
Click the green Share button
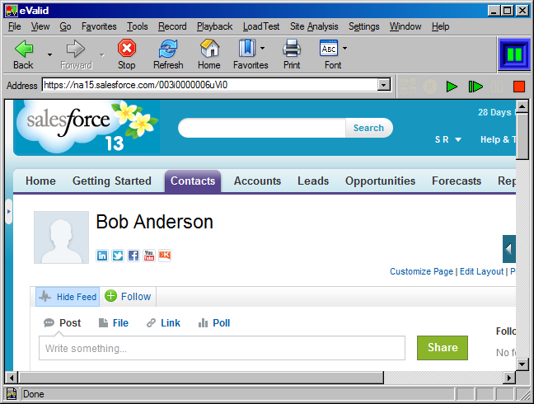pyautogui.click(x=443, y=348)
